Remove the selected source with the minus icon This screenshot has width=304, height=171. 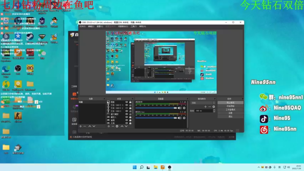pyautogui.click(x=113, y=126)
